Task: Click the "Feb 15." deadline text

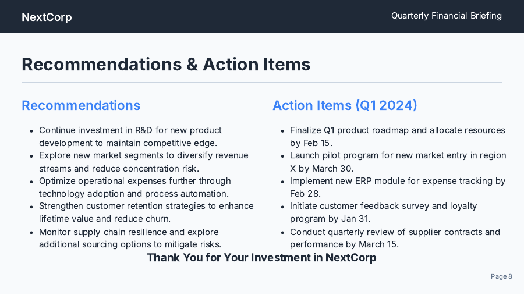Action: click(317, 143)
